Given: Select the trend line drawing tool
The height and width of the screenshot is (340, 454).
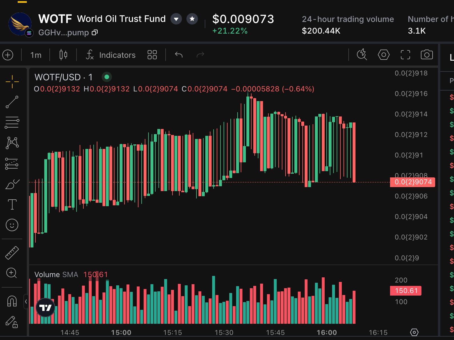Looking at the screenshot, I should 12,102.
